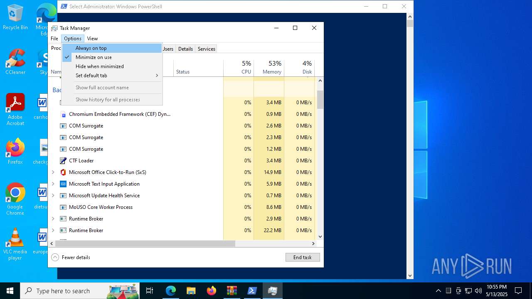The width and height of the screenshot is (532, 299).
Task: Click the process list horizontal scrollbar thumb
Action: click(145, 243)
